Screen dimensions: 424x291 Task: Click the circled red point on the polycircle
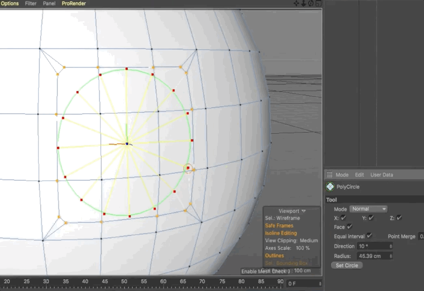pyautogui.click(x=188, y=168)
